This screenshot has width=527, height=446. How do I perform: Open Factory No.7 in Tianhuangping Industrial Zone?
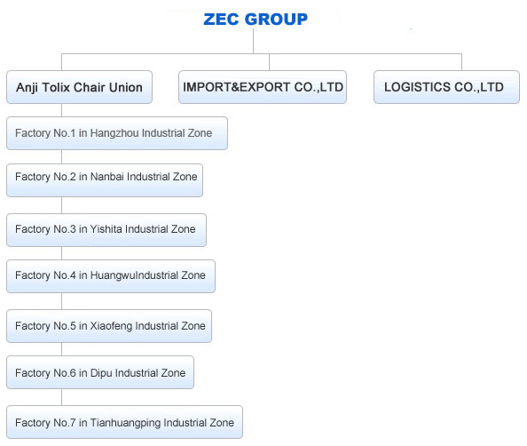(x=125, y=422)
